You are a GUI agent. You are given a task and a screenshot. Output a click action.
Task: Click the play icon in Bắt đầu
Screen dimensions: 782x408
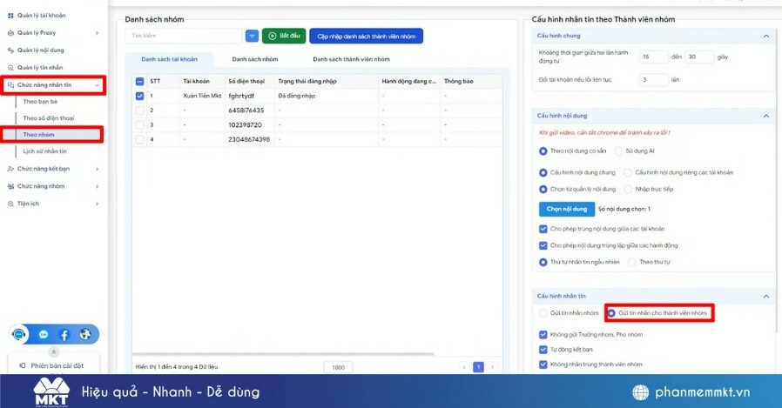pyautogui.click(x=273, y=36)
